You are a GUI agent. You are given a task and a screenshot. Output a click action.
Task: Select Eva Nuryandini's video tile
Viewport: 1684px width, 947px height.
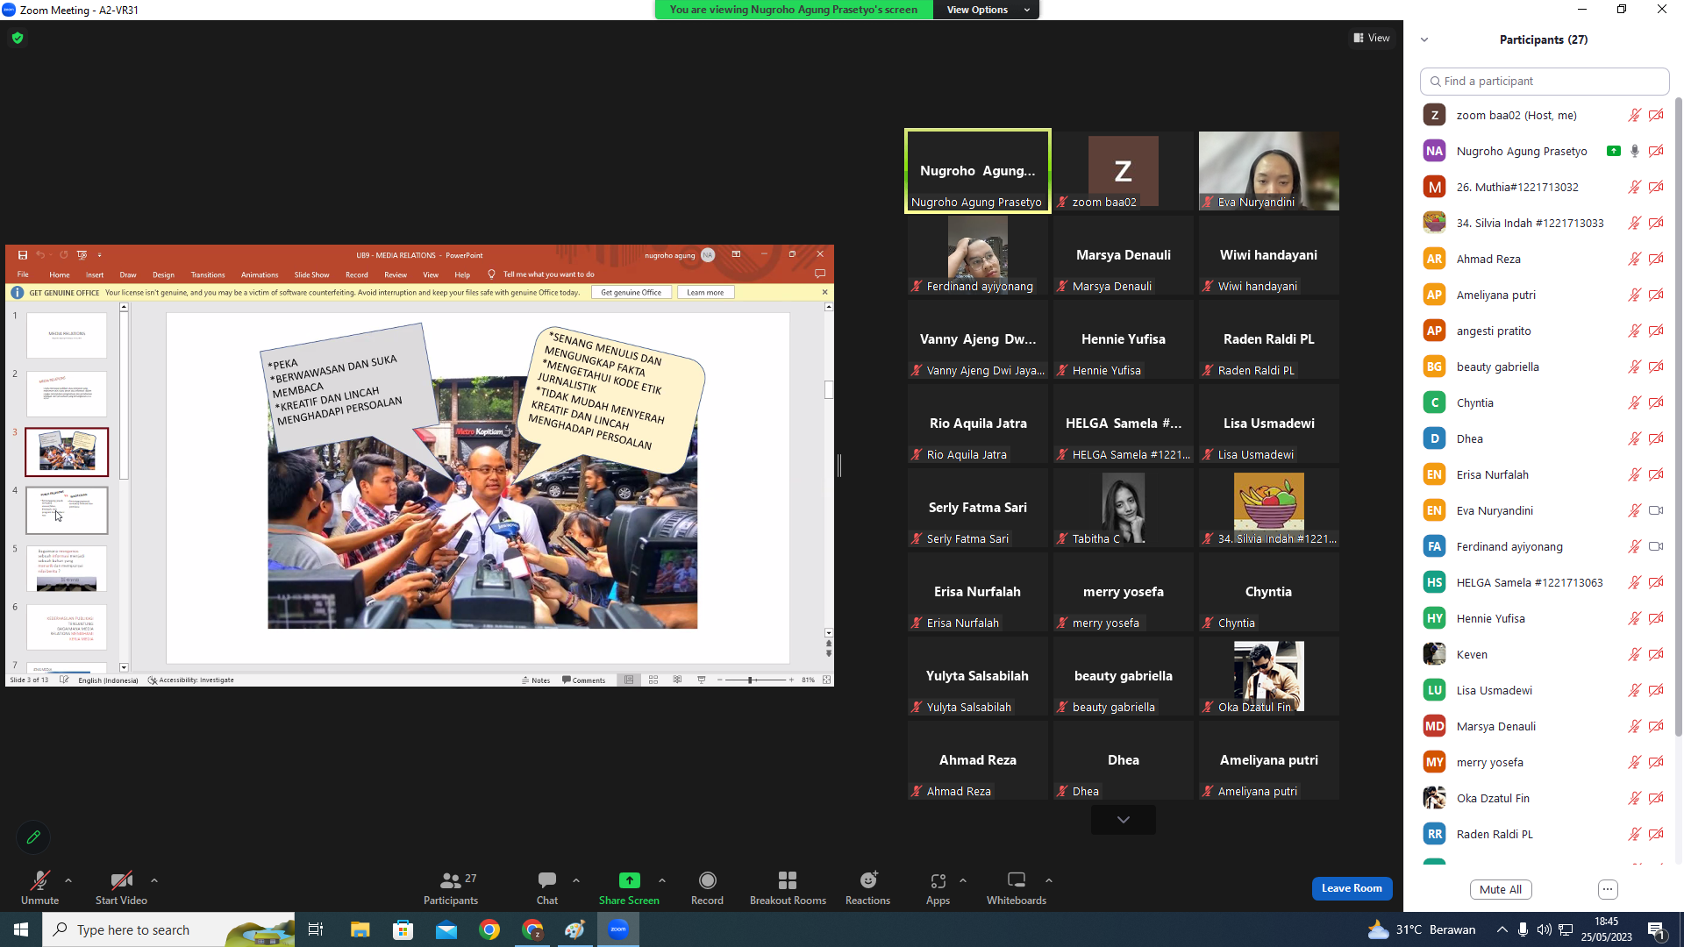(1268, 171)
